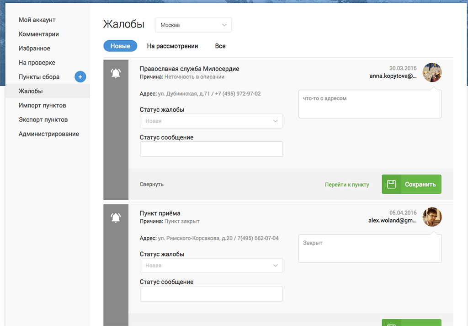This screenshot has height=326, width=468.
Task: Open Мой аккаунт in sidebar
Action: 37,20
